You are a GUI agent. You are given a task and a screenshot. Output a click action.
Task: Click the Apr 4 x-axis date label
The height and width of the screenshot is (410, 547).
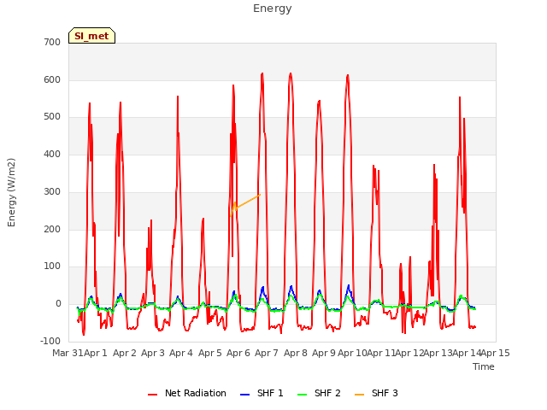181,353
